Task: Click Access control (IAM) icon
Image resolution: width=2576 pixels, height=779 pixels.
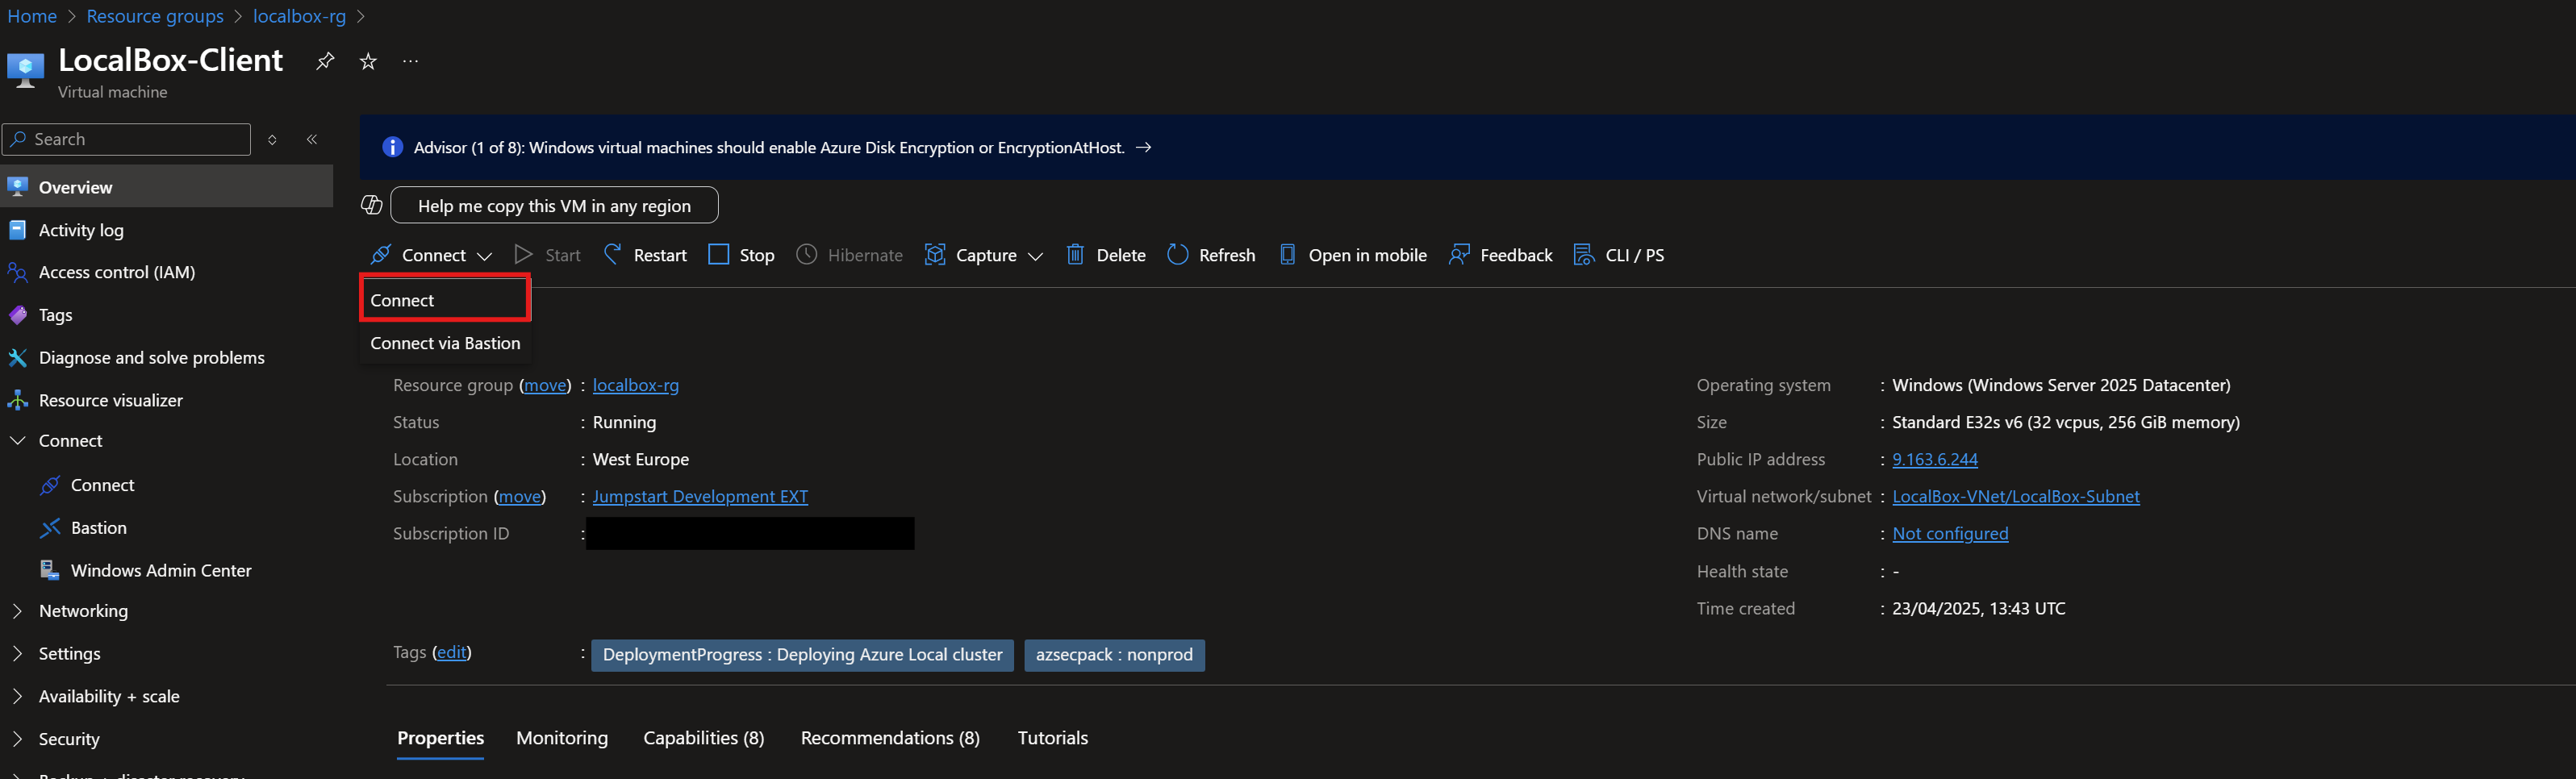Action: click(17, 272)
